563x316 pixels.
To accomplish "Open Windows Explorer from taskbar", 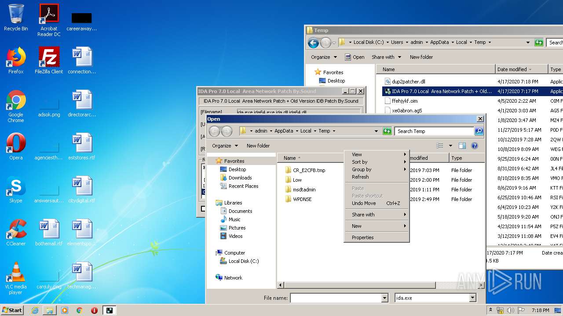I will point(50,310).
